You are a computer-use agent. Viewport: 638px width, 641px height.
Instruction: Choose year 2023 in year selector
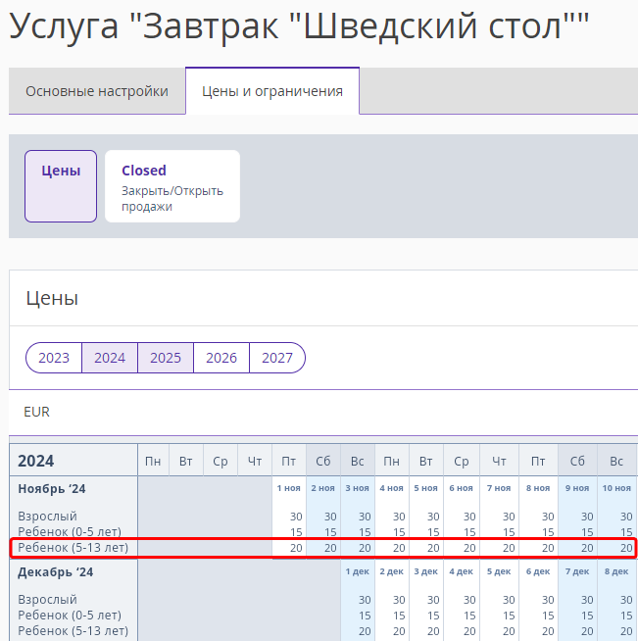(x=54, y=358)
